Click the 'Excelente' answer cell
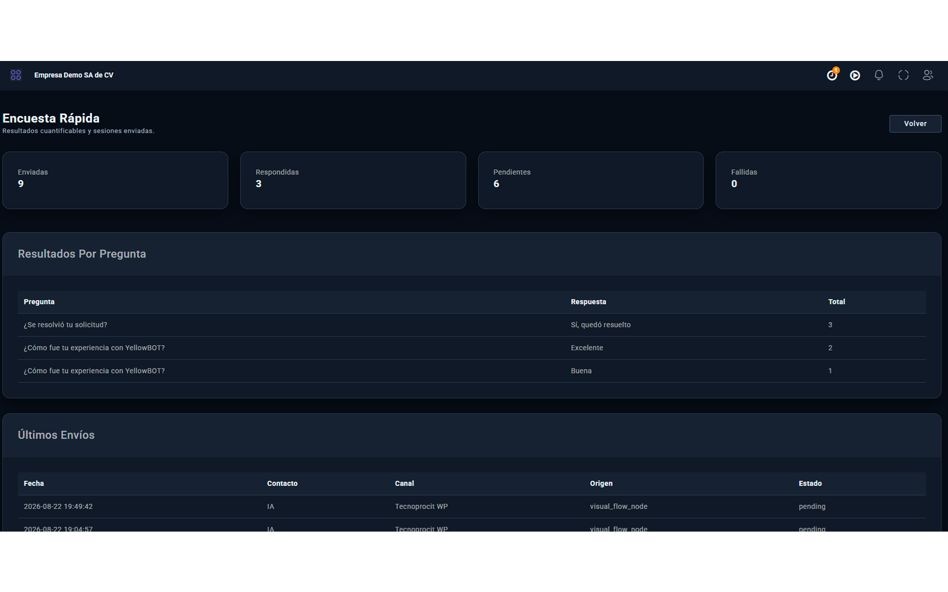Viewport: 948px width, 592px height. pyautogui.click(x=587, y=348)
